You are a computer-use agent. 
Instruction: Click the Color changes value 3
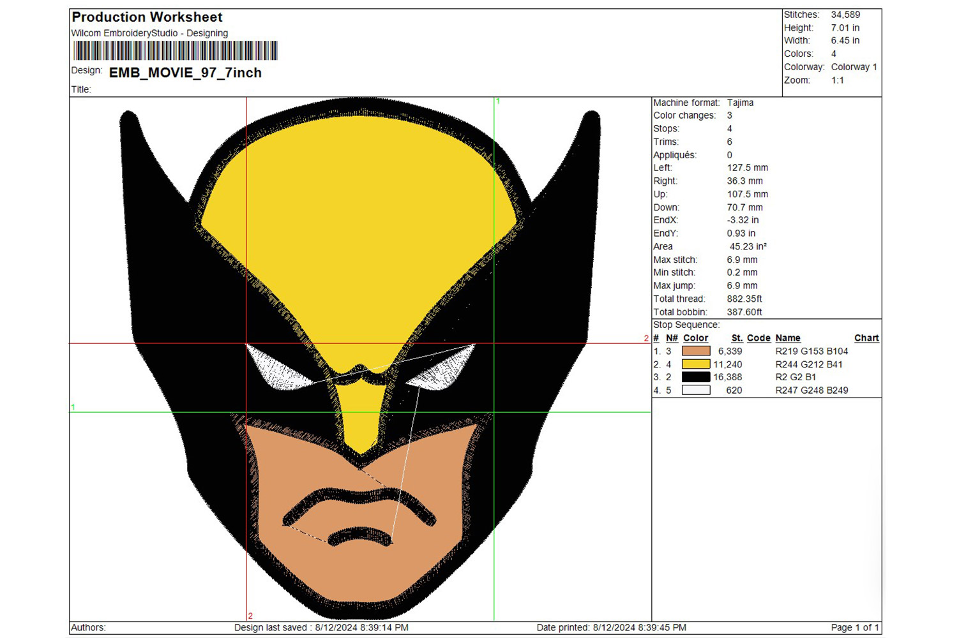(x=730, y=115)
